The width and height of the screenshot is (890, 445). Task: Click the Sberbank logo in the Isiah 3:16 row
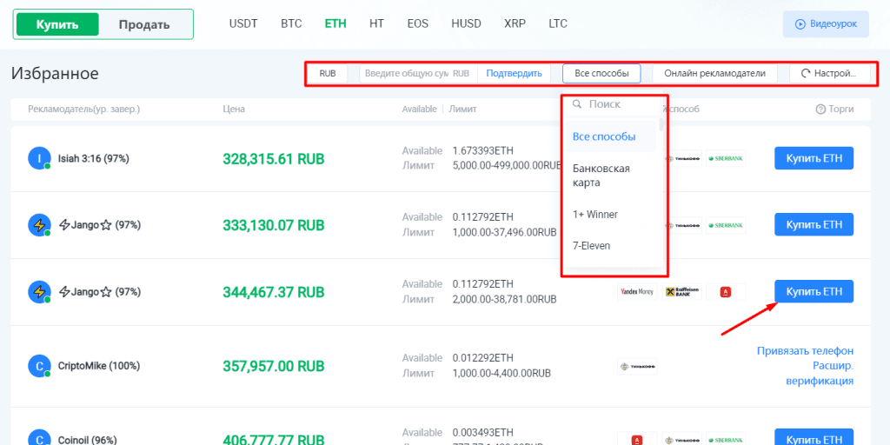(726, 158)
